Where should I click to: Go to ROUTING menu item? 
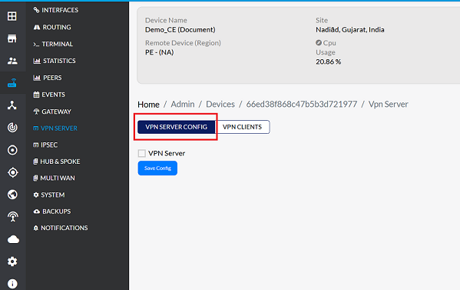pos(52,27)
